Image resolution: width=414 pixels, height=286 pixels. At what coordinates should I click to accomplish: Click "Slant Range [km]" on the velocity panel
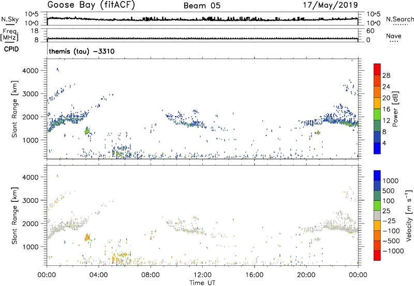tap(14, 216)
